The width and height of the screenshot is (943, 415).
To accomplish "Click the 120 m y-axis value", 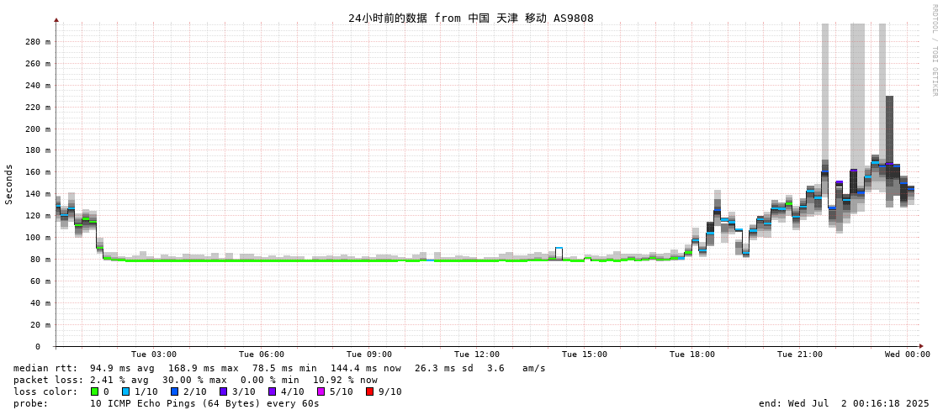I will (38, 216).
